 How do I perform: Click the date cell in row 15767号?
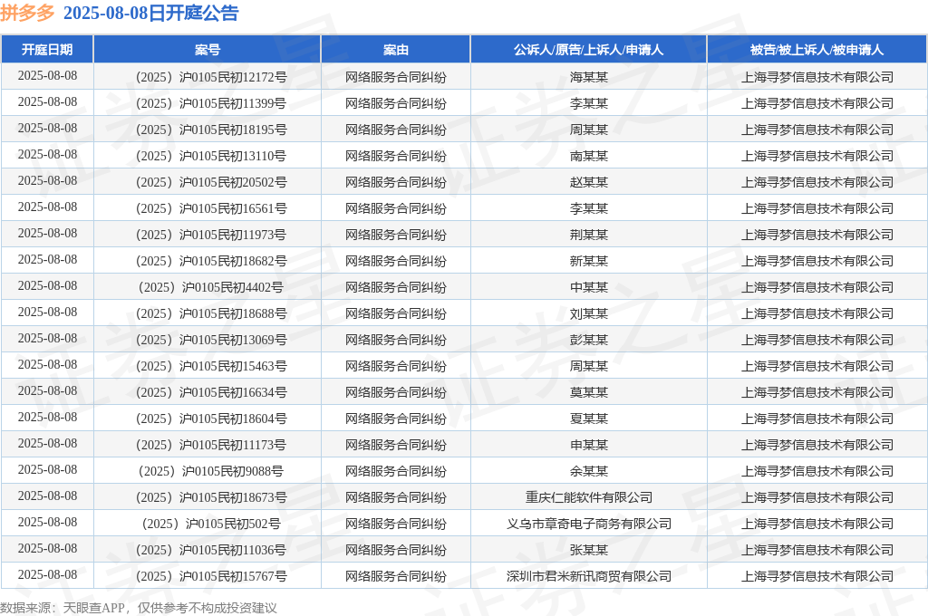(x=47, y=575)
